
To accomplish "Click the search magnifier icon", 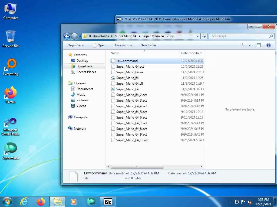I will click(271, 36).
